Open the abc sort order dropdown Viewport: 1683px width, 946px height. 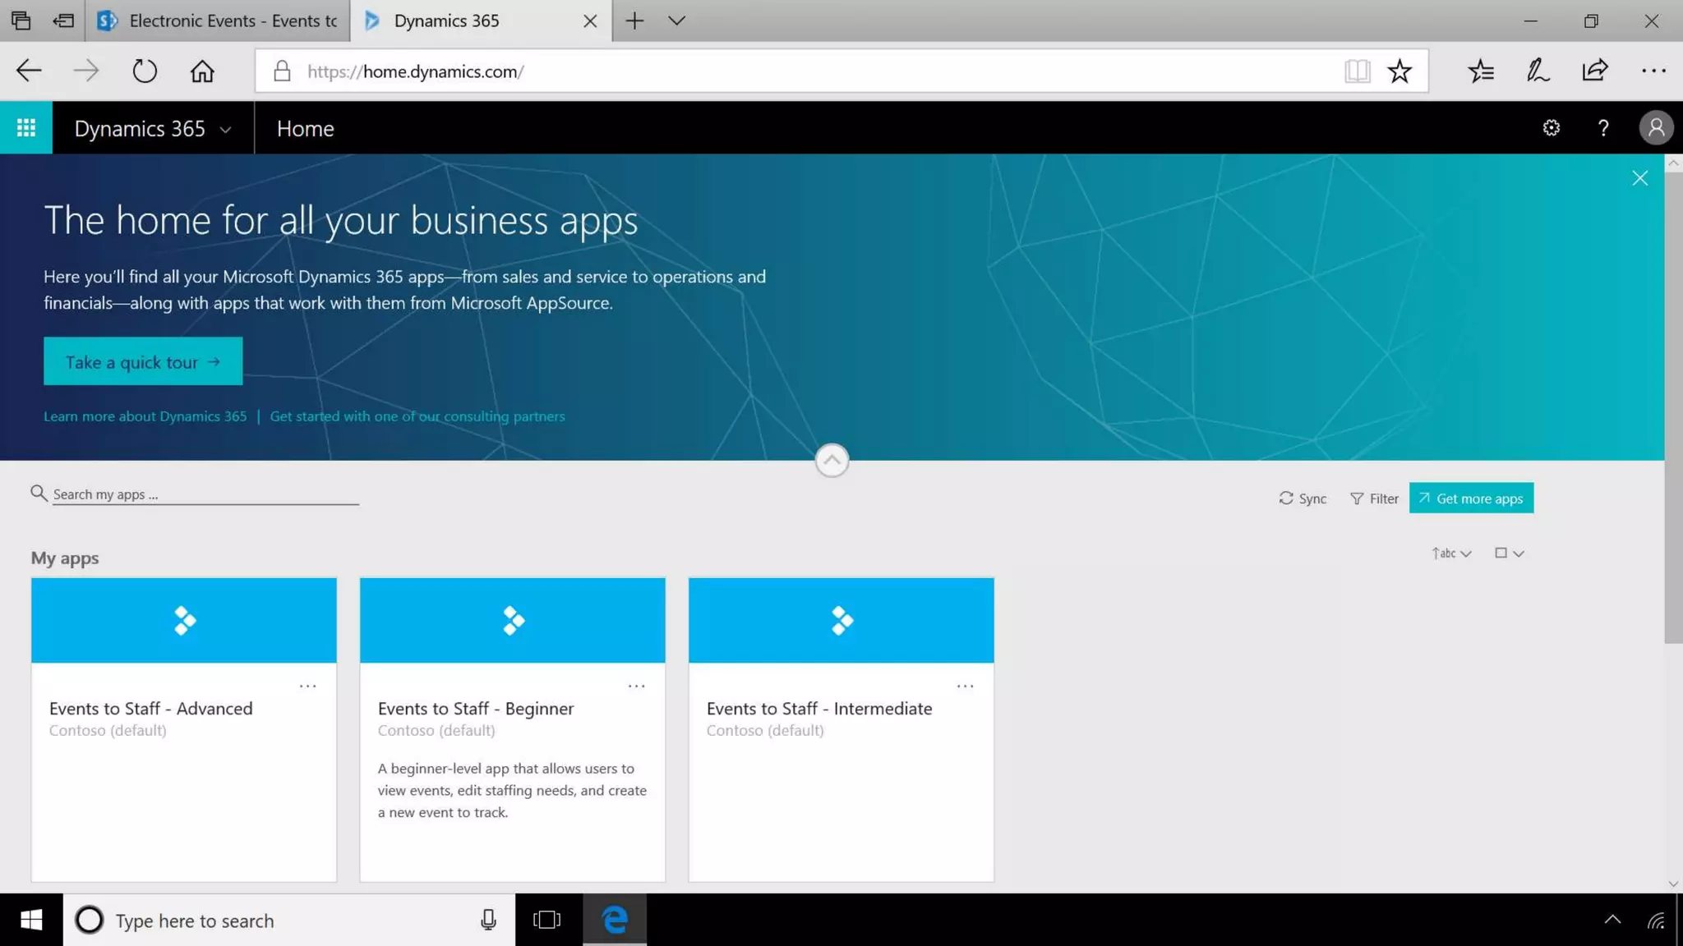(1450, 553)
